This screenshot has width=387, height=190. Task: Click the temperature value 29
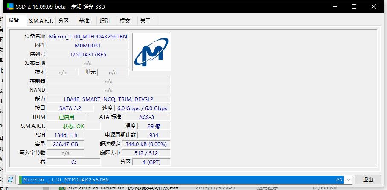154,126
